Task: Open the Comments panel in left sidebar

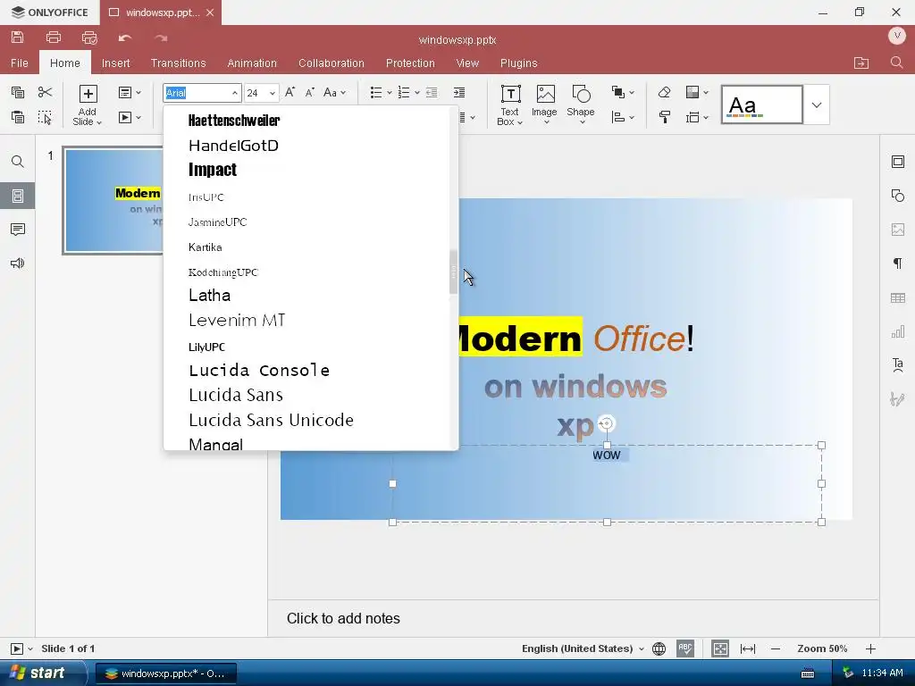Action: click(x=18, y=230)
